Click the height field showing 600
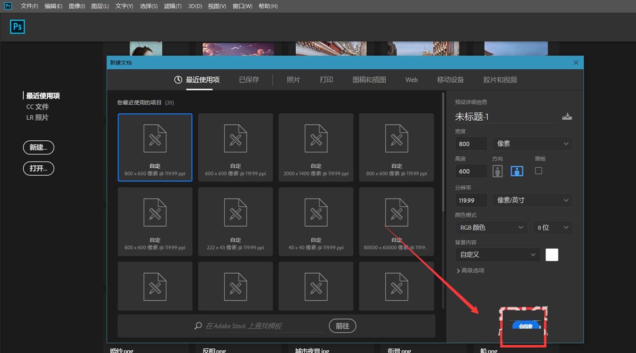The height and width of the screenshot is (353, 636). point(471,171)
